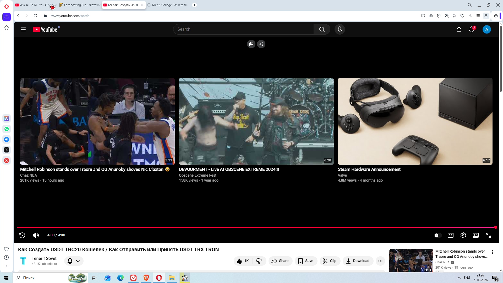
Task: Switch to theater mode
Action: [x=476, y=235]
